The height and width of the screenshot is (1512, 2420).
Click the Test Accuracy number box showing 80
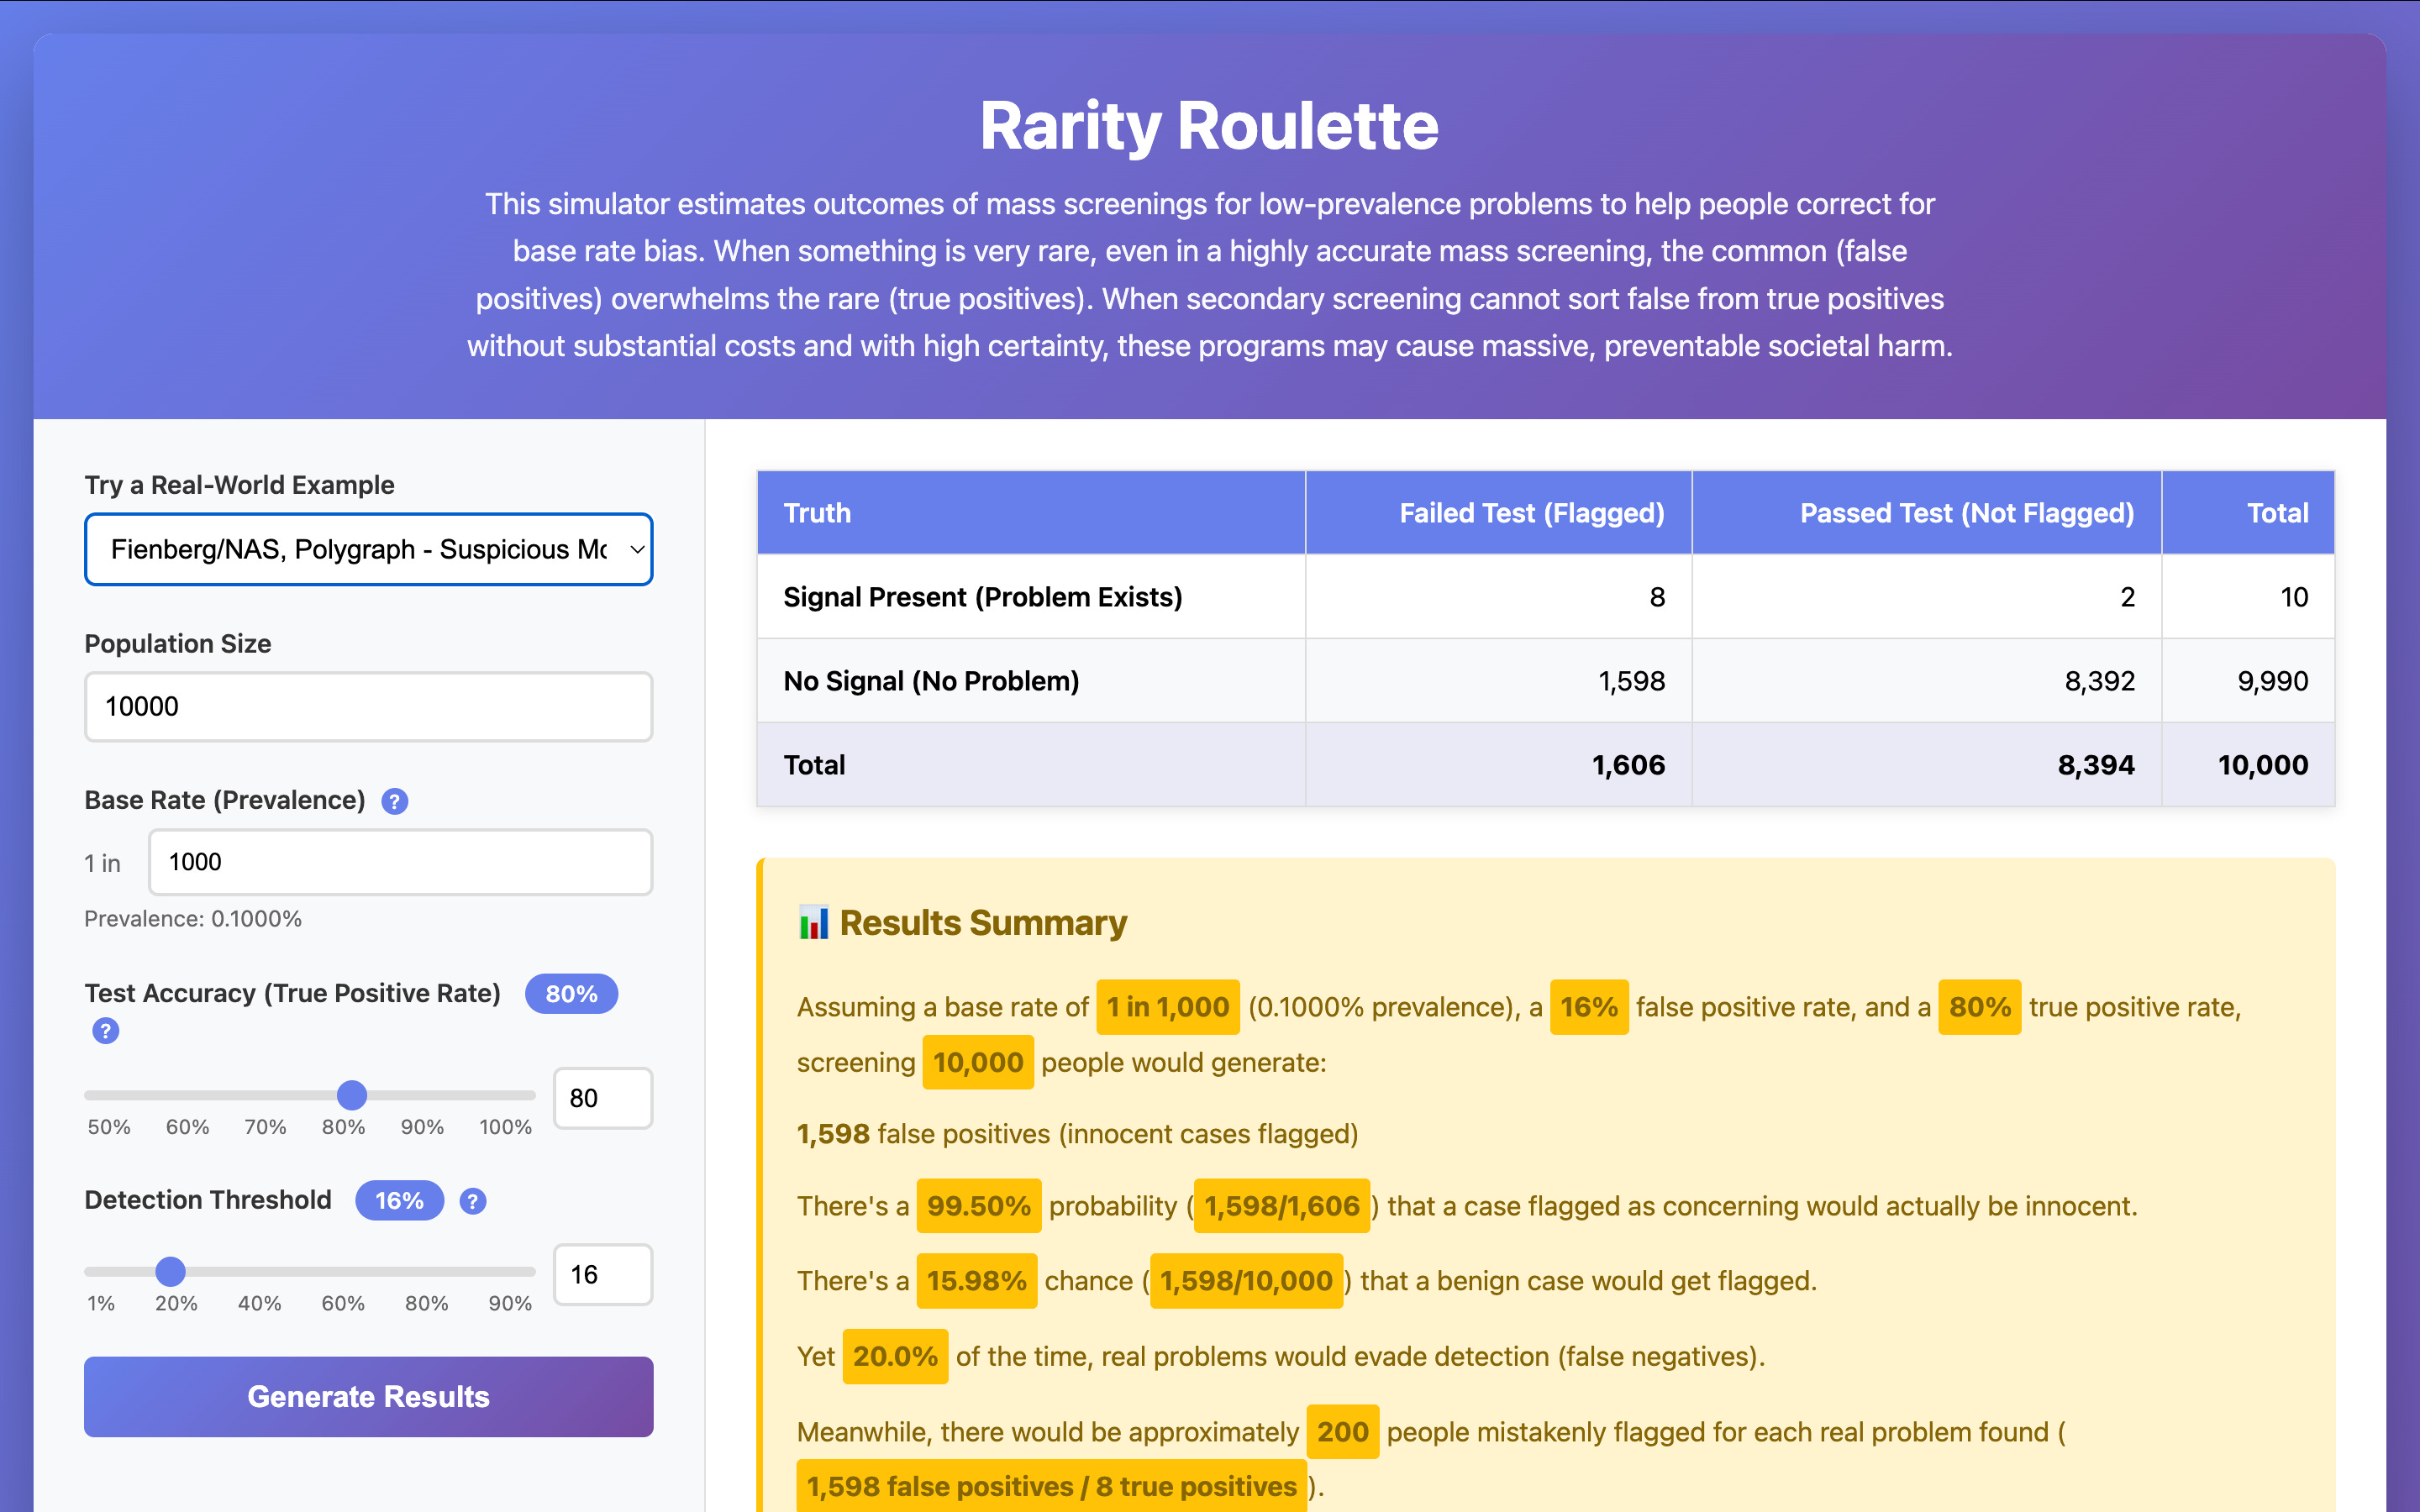click(x=602, y=1098)
